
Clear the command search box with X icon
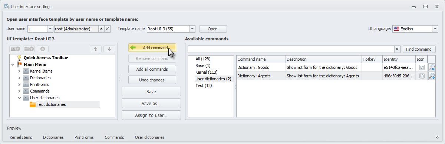397,49
